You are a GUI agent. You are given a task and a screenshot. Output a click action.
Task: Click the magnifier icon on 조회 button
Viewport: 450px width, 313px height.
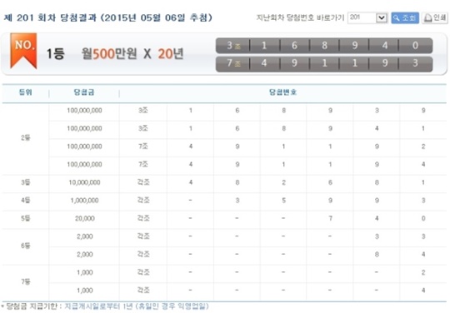click(x=397, y=18)
